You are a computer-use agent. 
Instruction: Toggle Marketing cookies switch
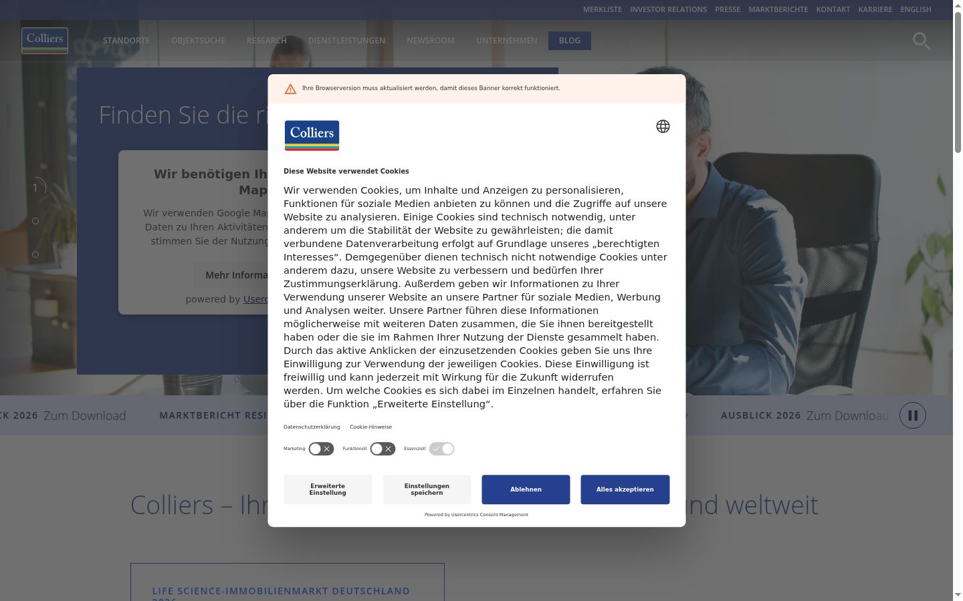pos(321,449)
